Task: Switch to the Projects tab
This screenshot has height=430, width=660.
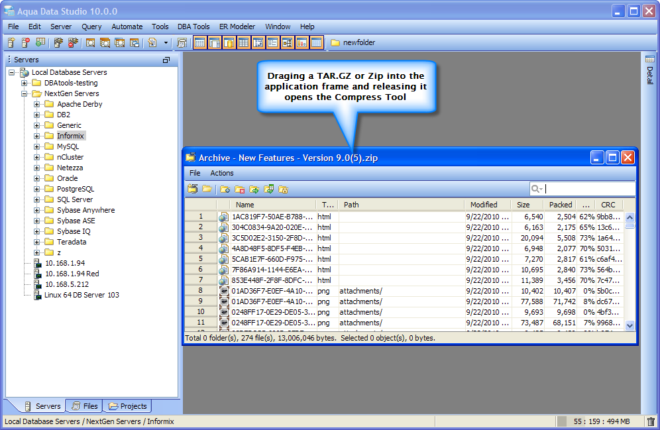Action: click(128, 406)
